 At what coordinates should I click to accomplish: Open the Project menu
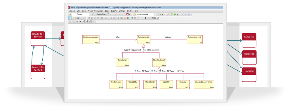pos(72,11)
